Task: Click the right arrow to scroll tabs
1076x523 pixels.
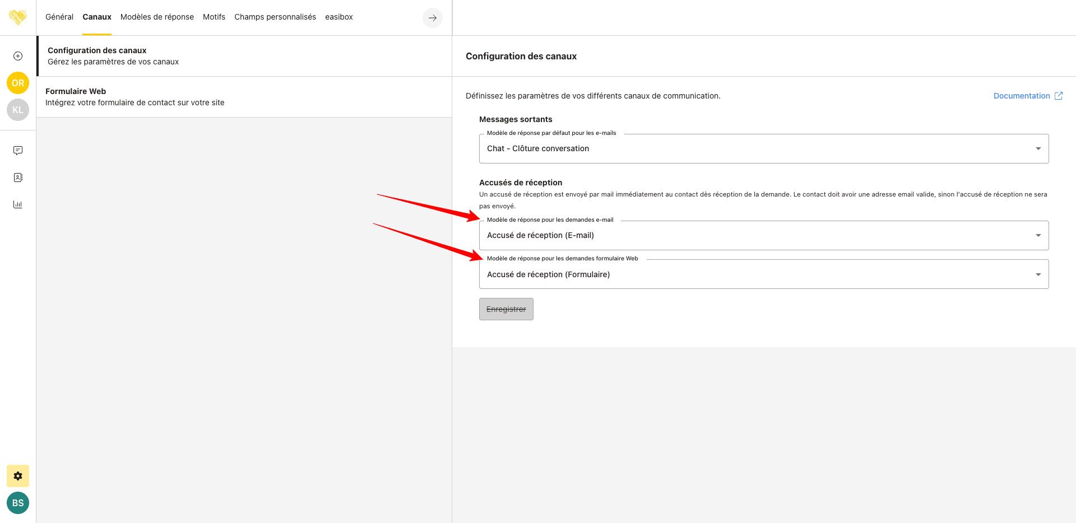Action: 432,18
